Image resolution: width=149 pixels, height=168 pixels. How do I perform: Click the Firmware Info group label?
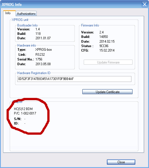click(90, 25)
